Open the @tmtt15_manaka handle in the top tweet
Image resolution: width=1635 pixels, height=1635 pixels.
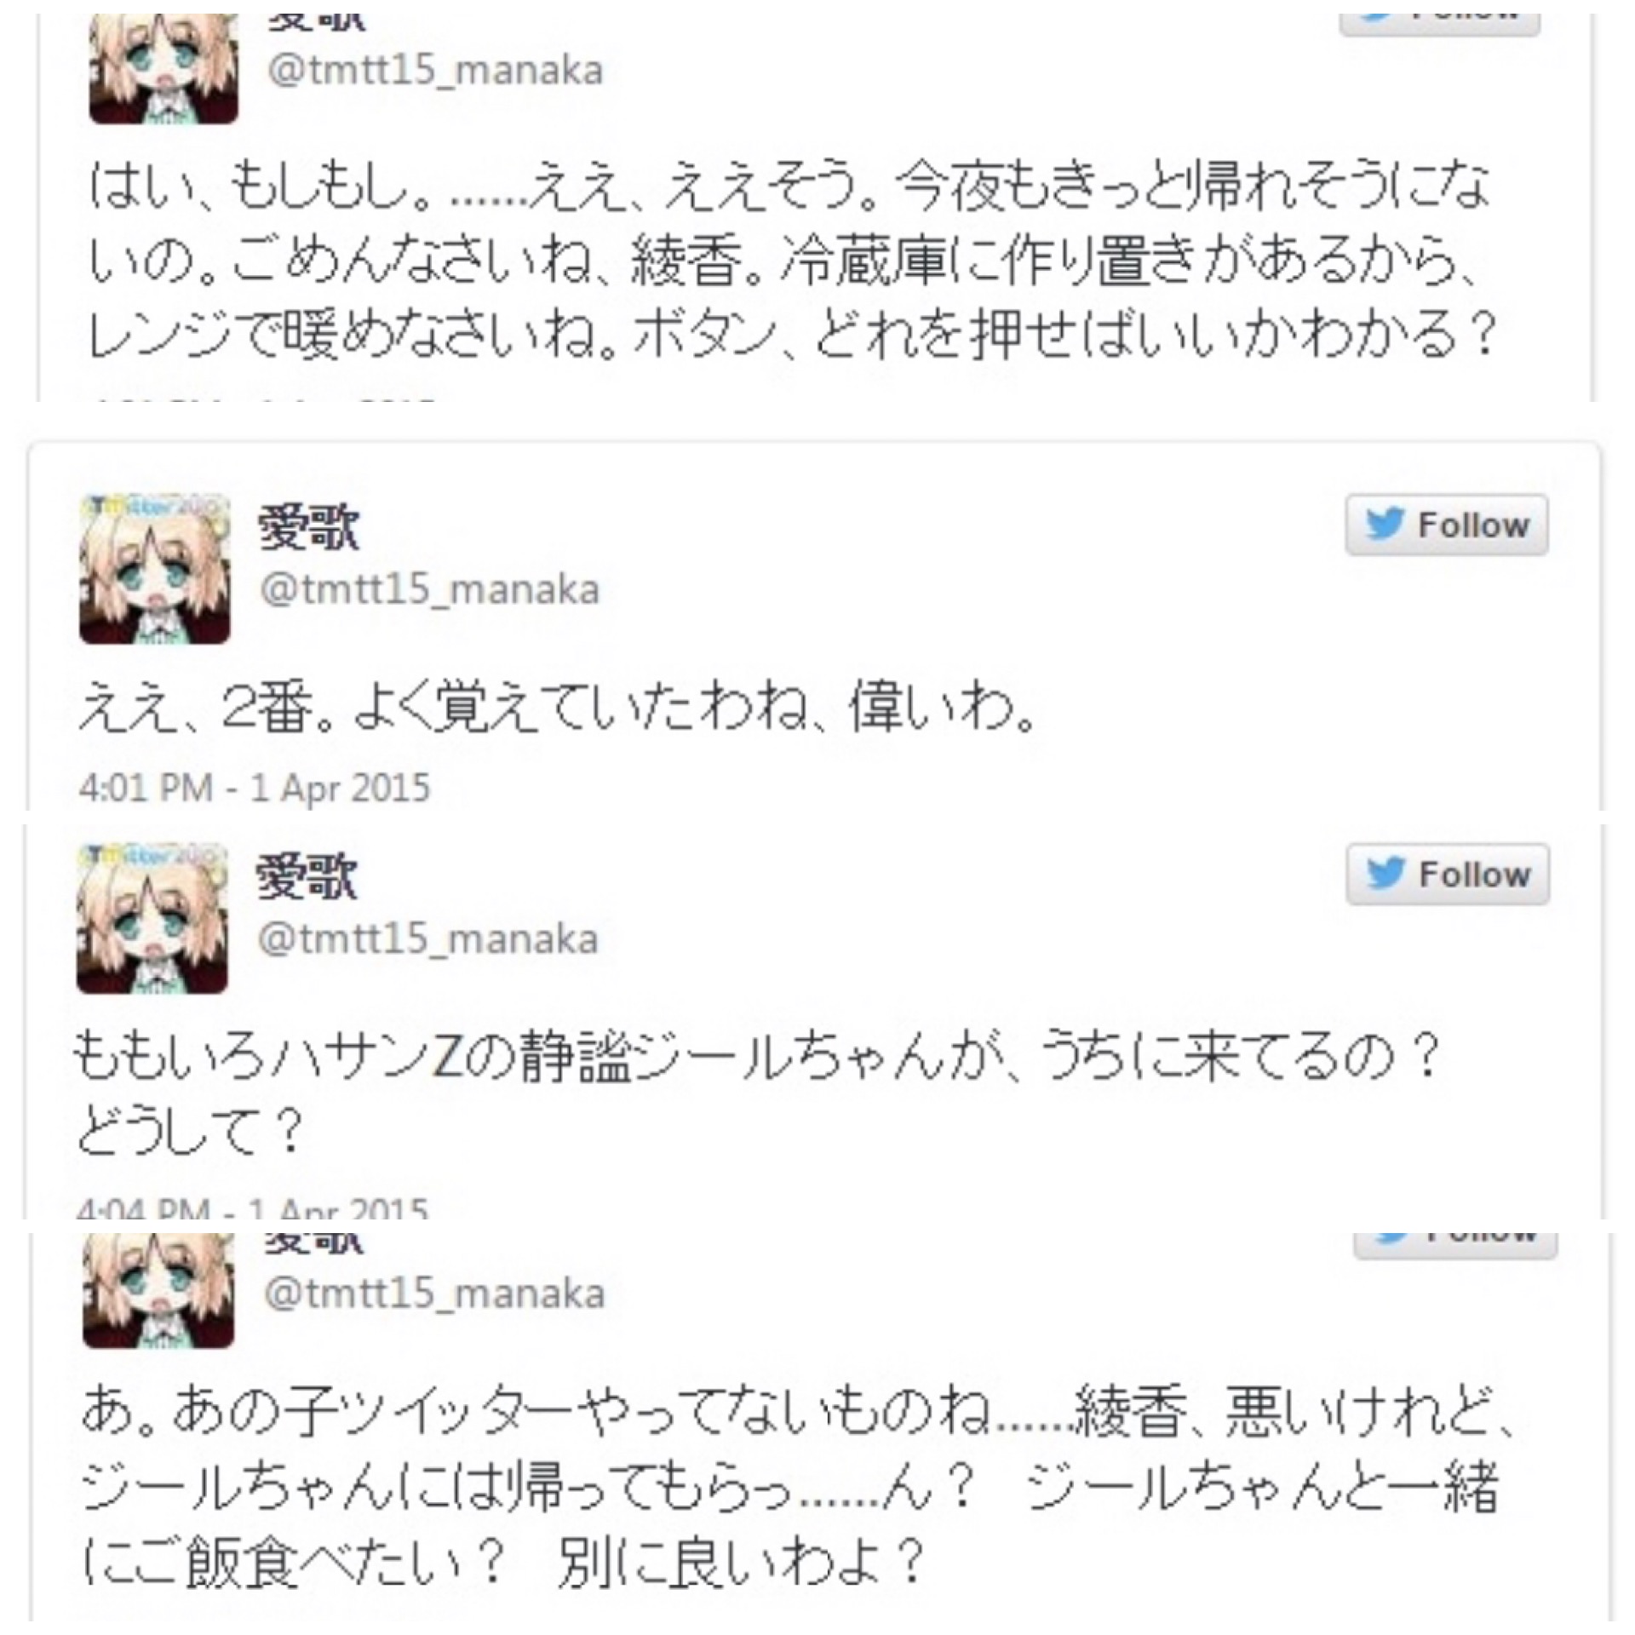pyautogui.click(x=435, y=70)
